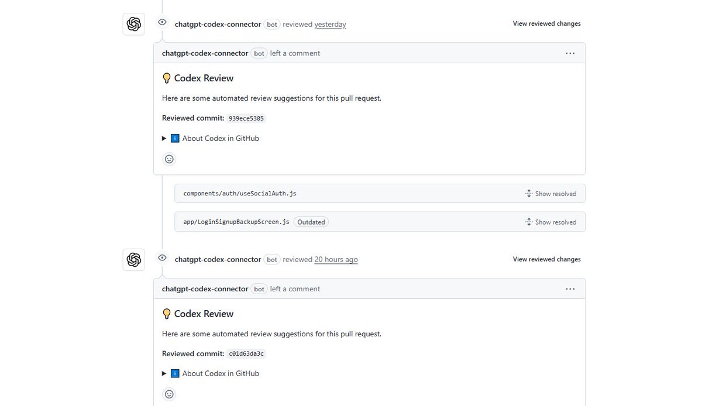Open the components/auth/useSocialAuth.js file path
The width and height of the screenshot is (702, 406).
(x=240, y=194)
